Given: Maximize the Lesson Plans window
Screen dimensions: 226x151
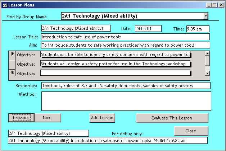Looking at the screenshot, I should 214,5.
